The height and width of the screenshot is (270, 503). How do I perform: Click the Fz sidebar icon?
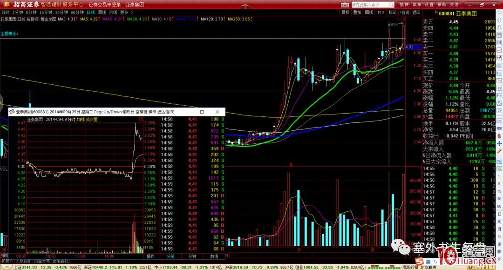click(499, 96)
